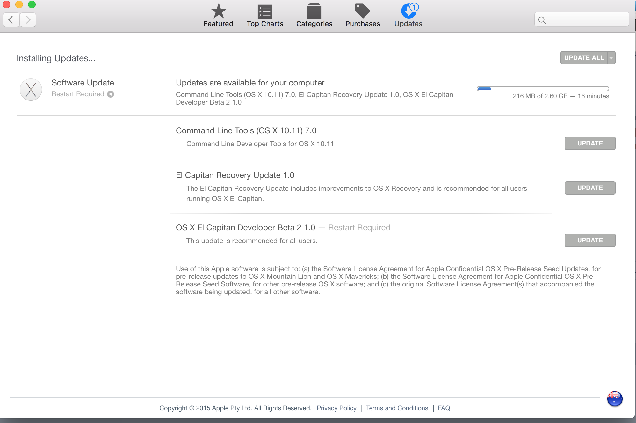Click the Software Update OS X icon
Image resolution: width=636 pixels, height=423 pixels.
coord(31,90)
